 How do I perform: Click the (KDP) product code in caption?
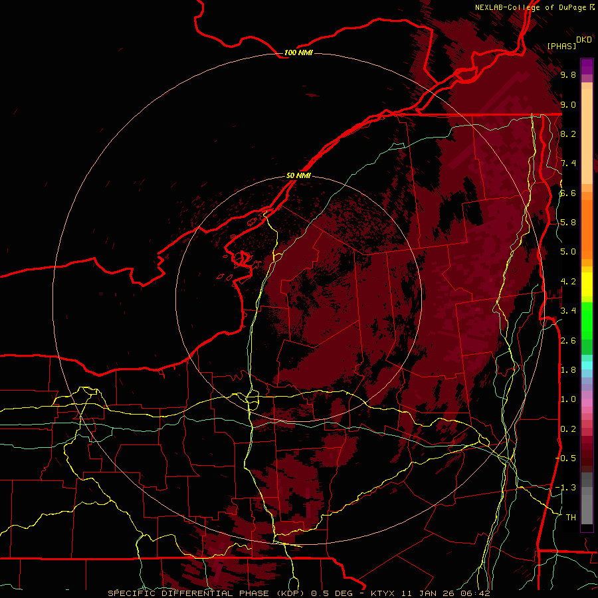(x=292, y=593)
